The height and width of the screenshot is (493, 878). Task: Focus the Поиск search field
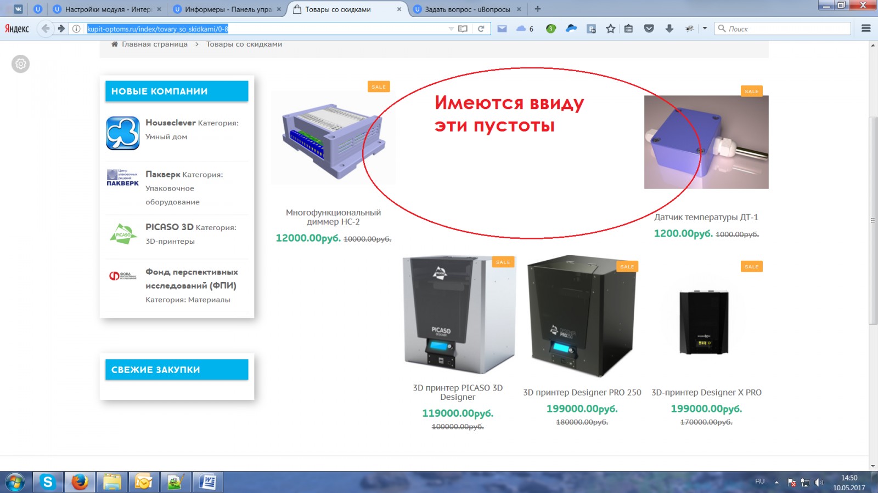pyautogui.click(x=783, y=28)
